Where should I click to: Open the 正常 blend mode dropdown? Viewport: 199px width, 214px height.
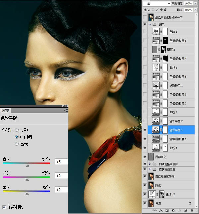coord(157,4)
